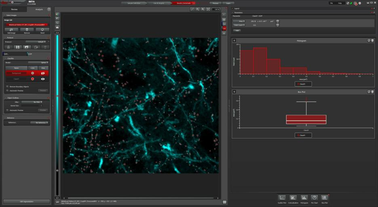
Task: Toggle visibility eye of Class01
Action: tap(43, 79)
